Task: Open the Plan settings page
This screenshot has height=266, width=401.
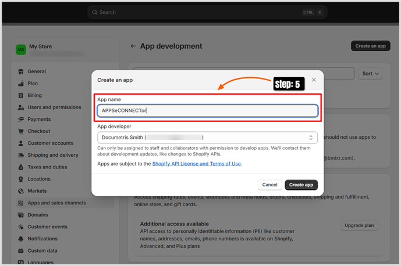Action: pyautogui.click(x=33, y=84)
